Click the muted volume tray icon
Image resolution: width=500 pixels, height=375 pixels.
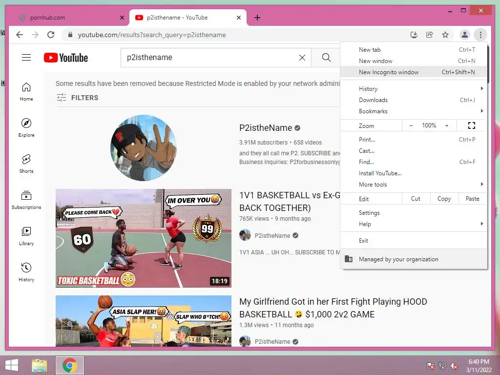coord(454,366)
